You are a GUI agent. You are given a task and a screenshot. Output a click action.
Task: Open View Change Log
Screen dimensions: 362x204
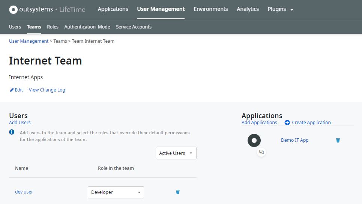pos(47,90)
